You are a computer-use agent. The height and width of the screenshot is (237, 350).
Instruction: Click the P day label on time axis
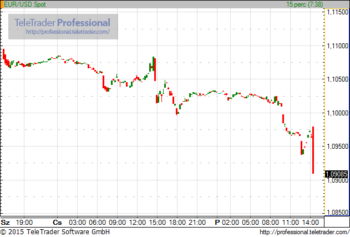(x=217, y=223)
